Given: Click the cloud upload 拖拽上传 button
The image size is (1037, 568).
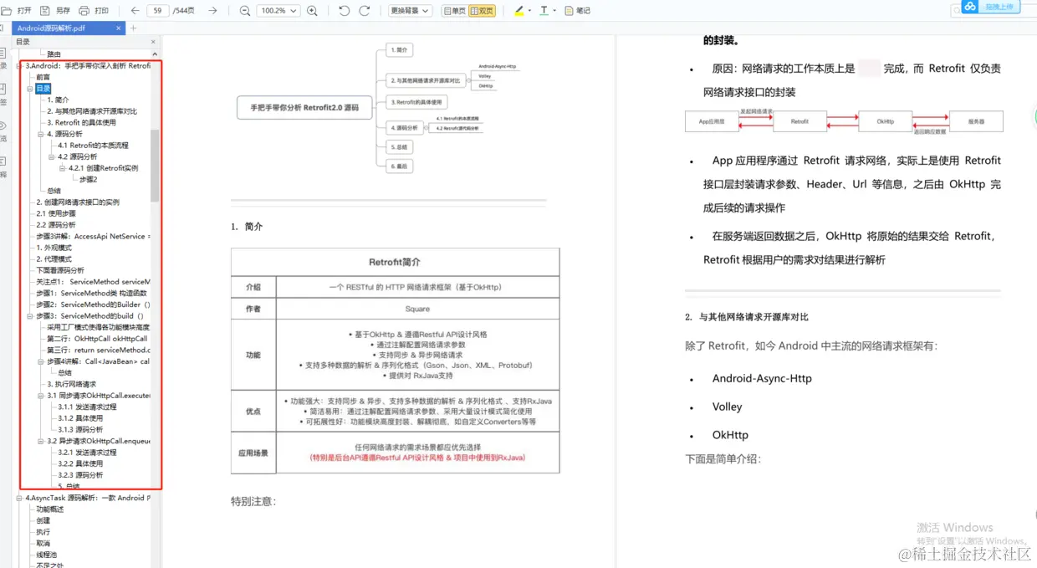Looking at the screenshot, I should [991, 7].
